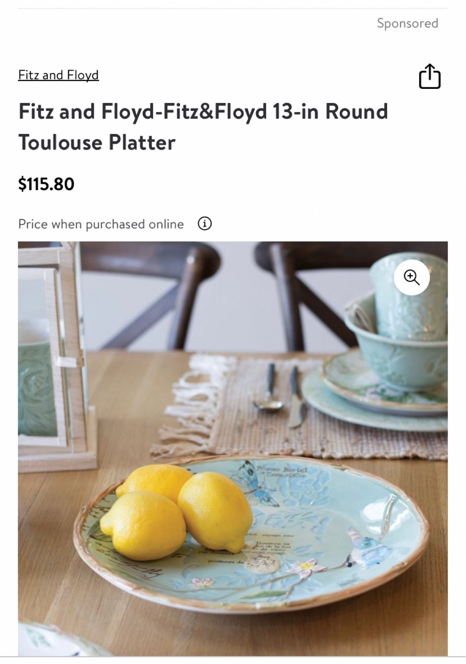Open the price info circle icon
The height and width of the screenshot is (664, 466).
point(205,224)
